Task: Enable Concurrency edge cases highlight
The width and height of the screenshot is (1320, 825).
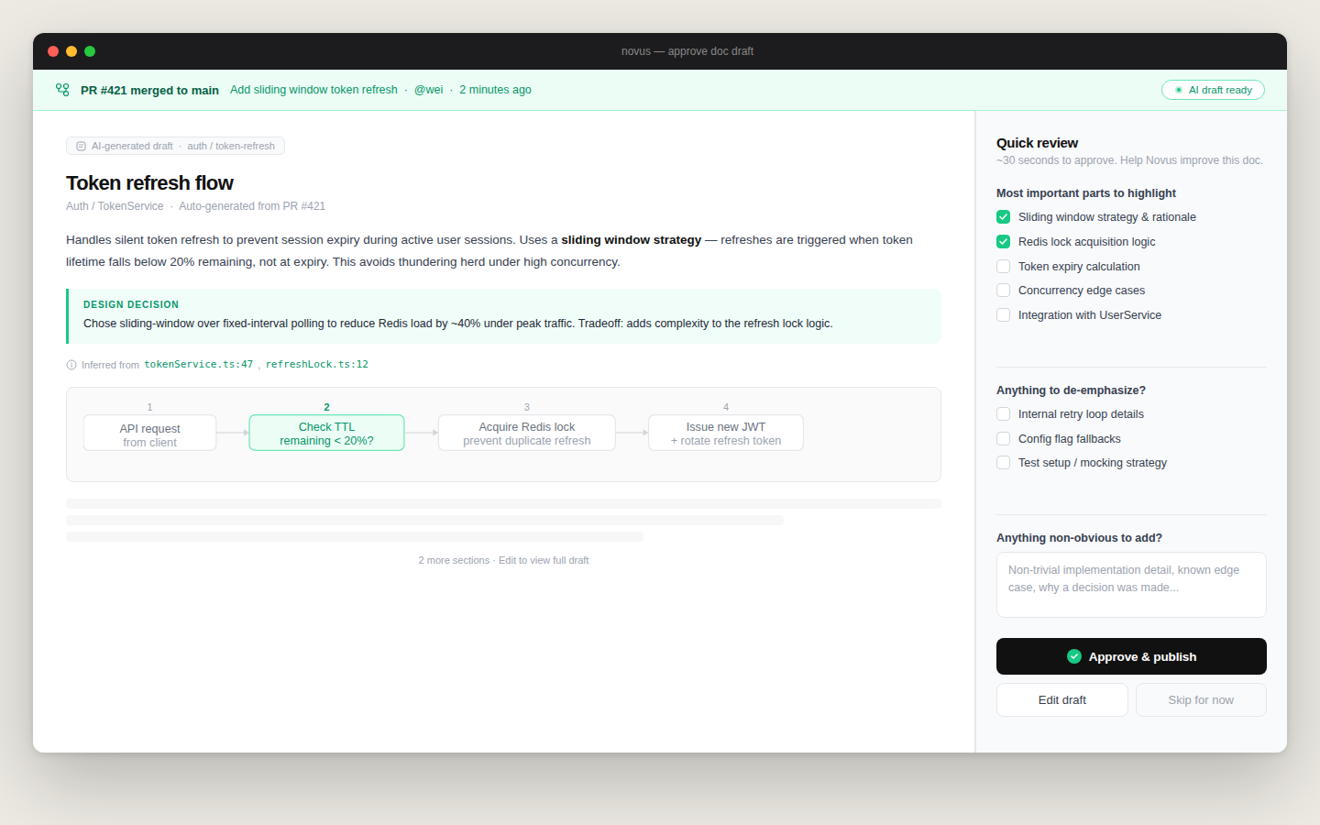Action: (x=1003, y=290)
